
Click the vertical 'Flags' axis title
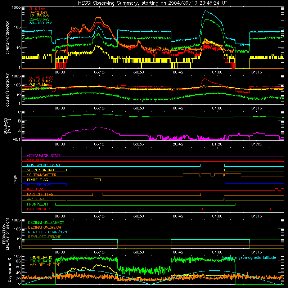coord(15,180)
